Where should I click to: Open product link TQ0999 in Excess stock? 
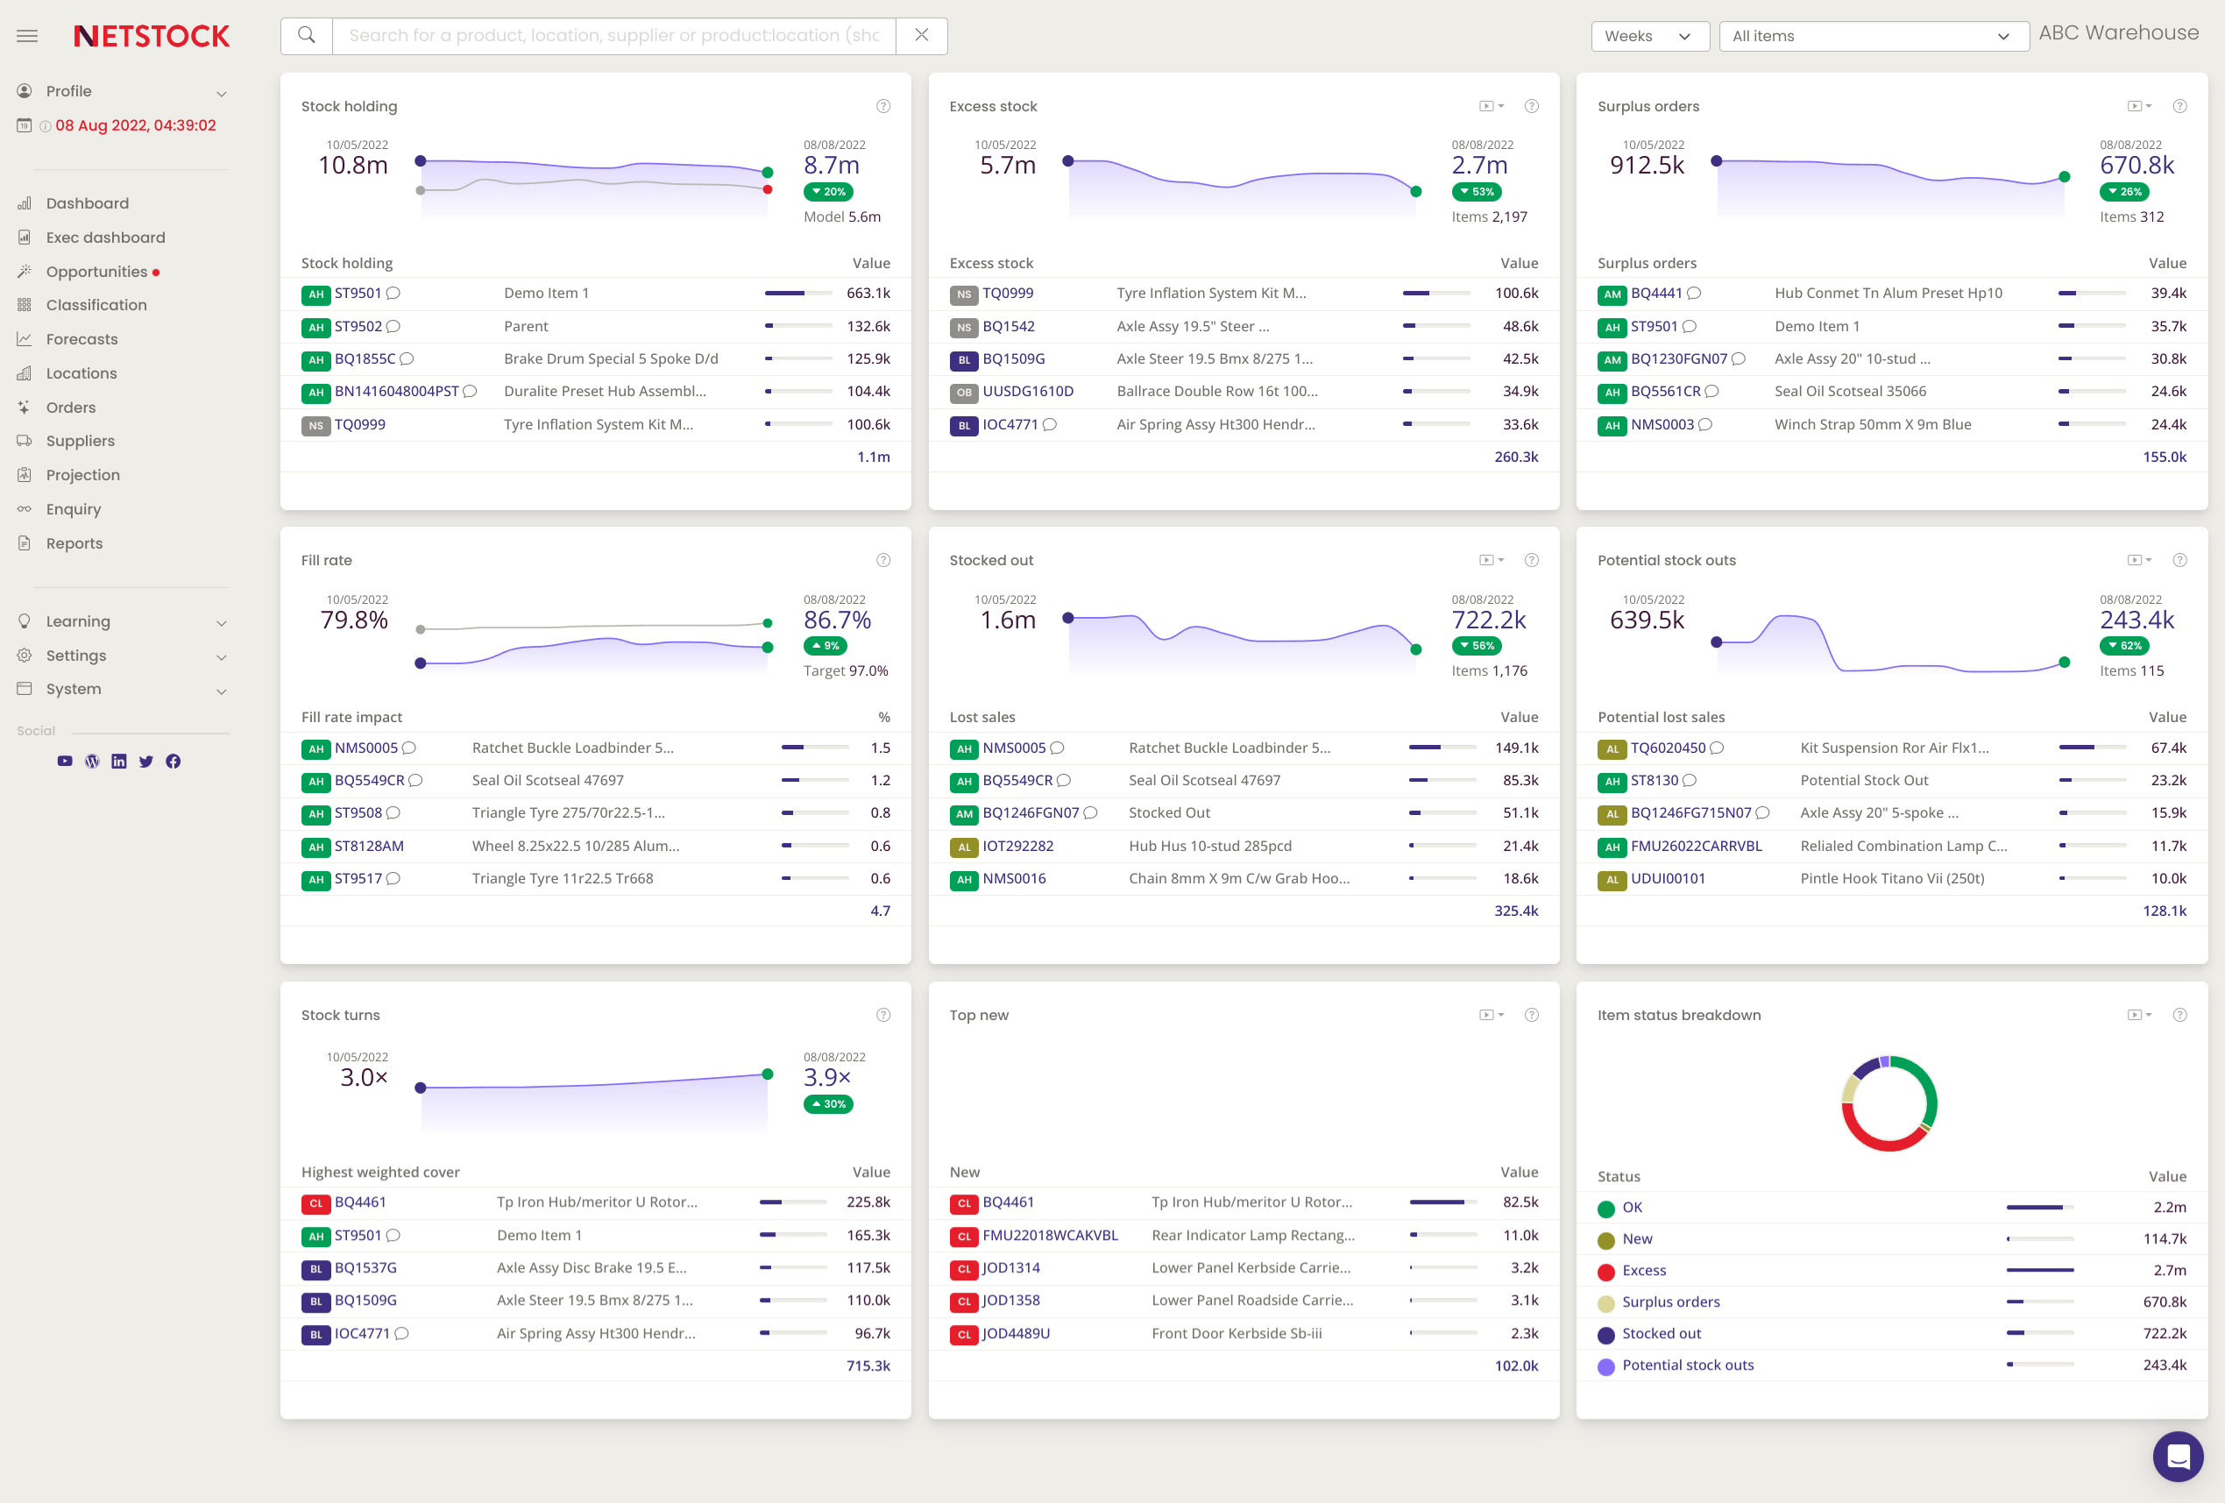tap(1007, 293)
